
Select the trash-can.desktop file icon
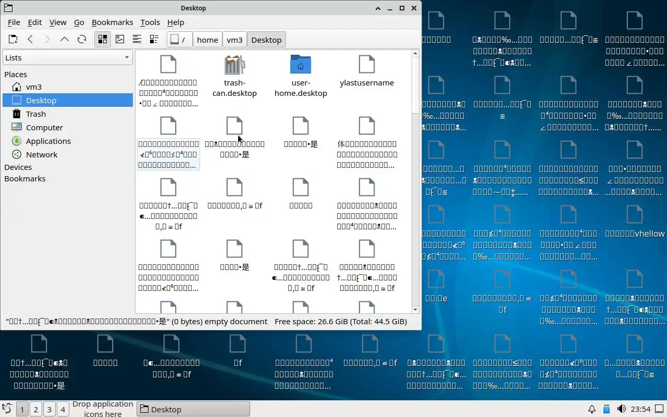pyautogui.click(x=234, y=77)
